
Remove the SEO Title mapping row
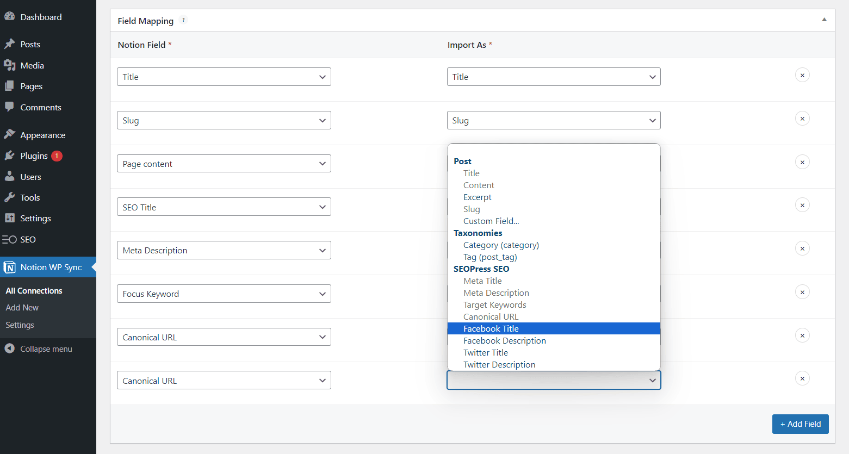tap(802, 205)
